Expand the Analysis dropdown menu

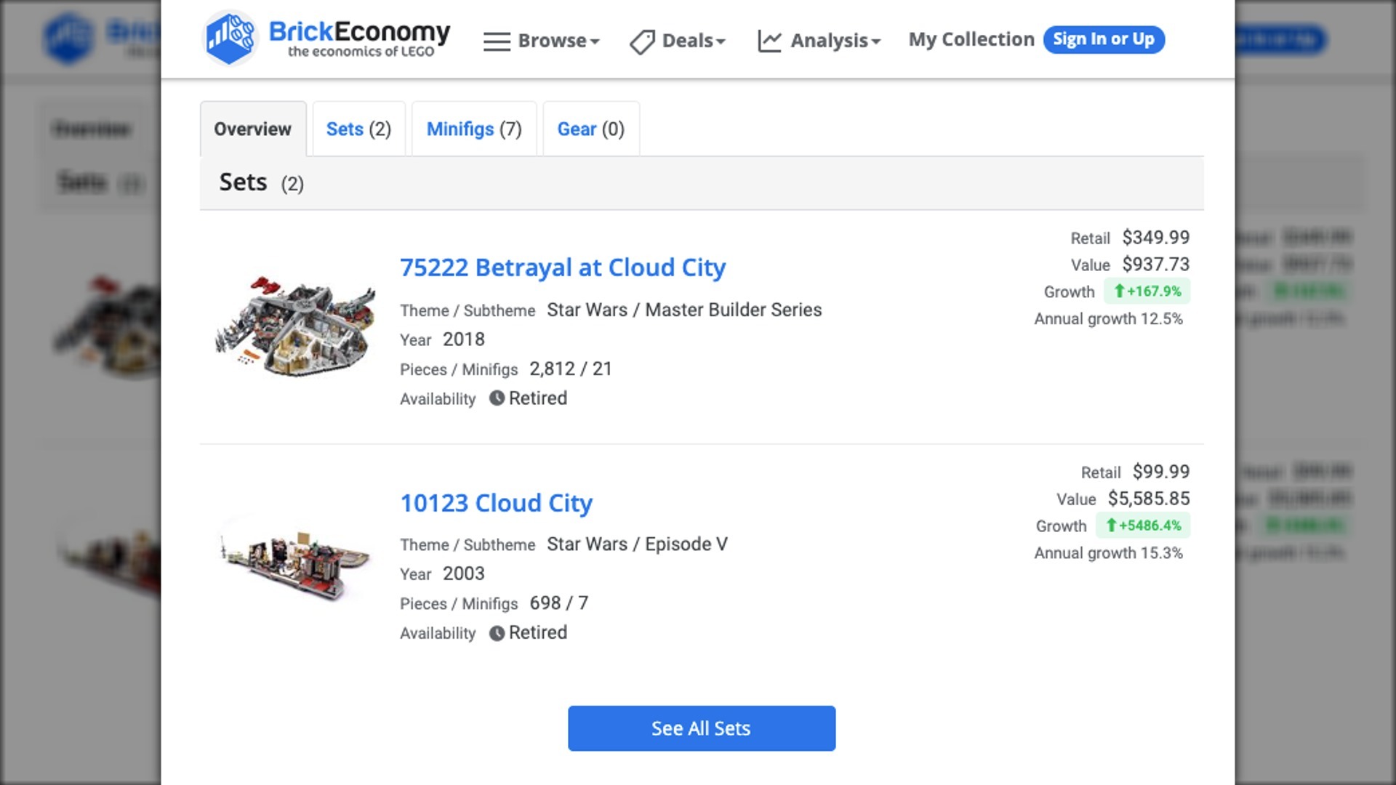click(835, 41)
